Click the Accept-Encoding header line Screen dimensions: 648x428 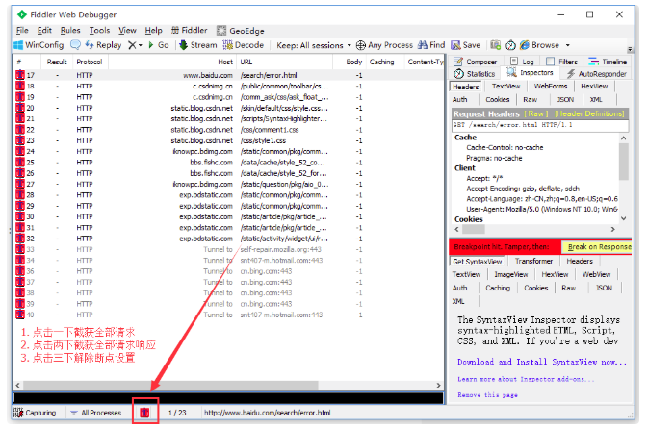pyautogui.click(x=523, y=189)
